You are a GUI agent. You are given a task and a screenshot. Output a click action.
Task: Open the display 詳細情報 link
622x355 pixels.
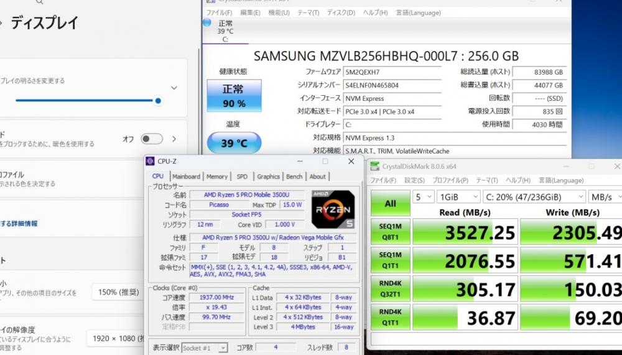click(x=19, y=224)
